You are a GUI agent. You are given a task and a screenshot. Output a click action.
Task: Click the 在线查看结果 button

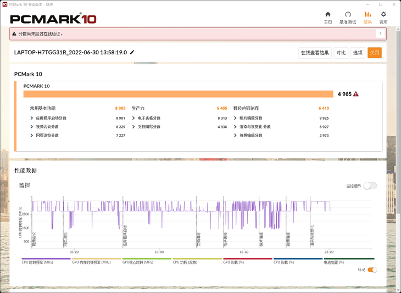pos(315,53)
